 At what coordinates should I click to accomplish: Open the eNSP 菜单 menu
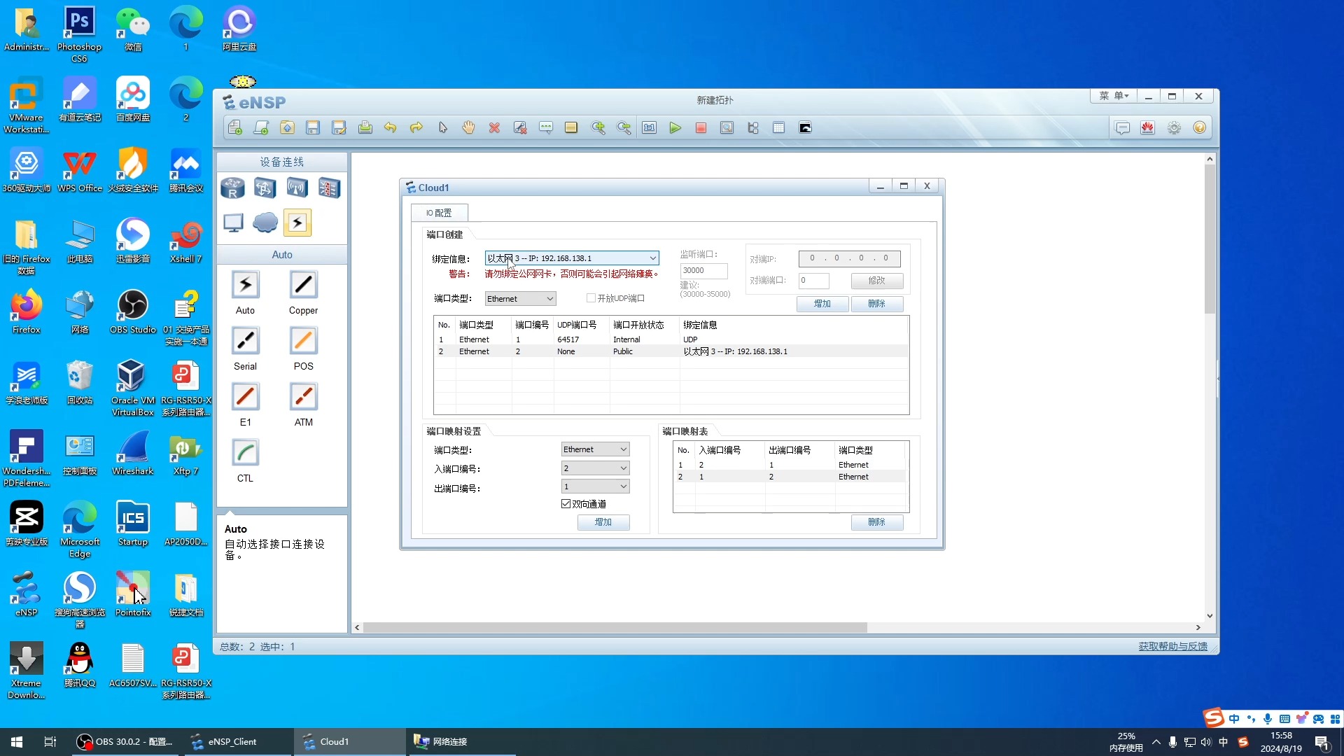pyautogui.click(x=1113, y=96)
